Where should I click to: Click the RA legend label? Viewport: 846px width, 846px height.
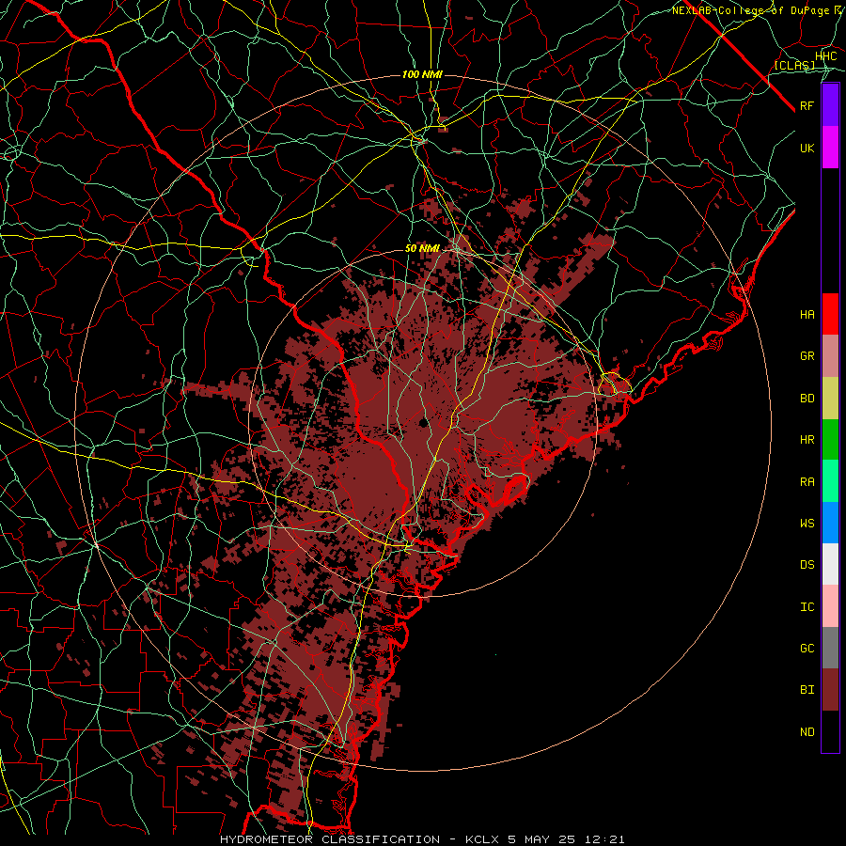(807, 482)
